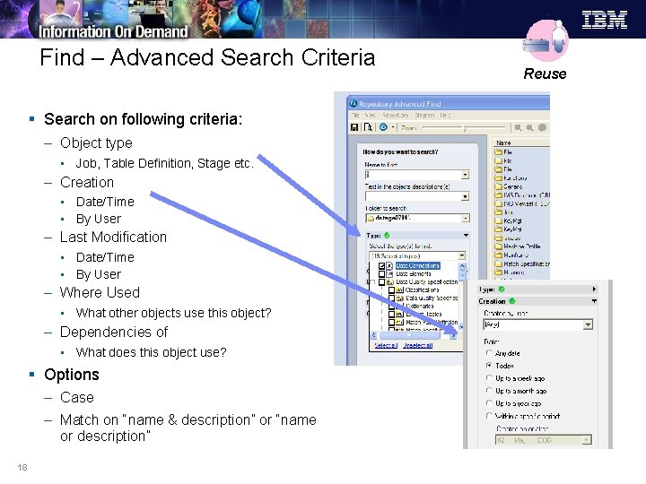
Task: Select the Data Connections row label
Action: tap(418, 266)
